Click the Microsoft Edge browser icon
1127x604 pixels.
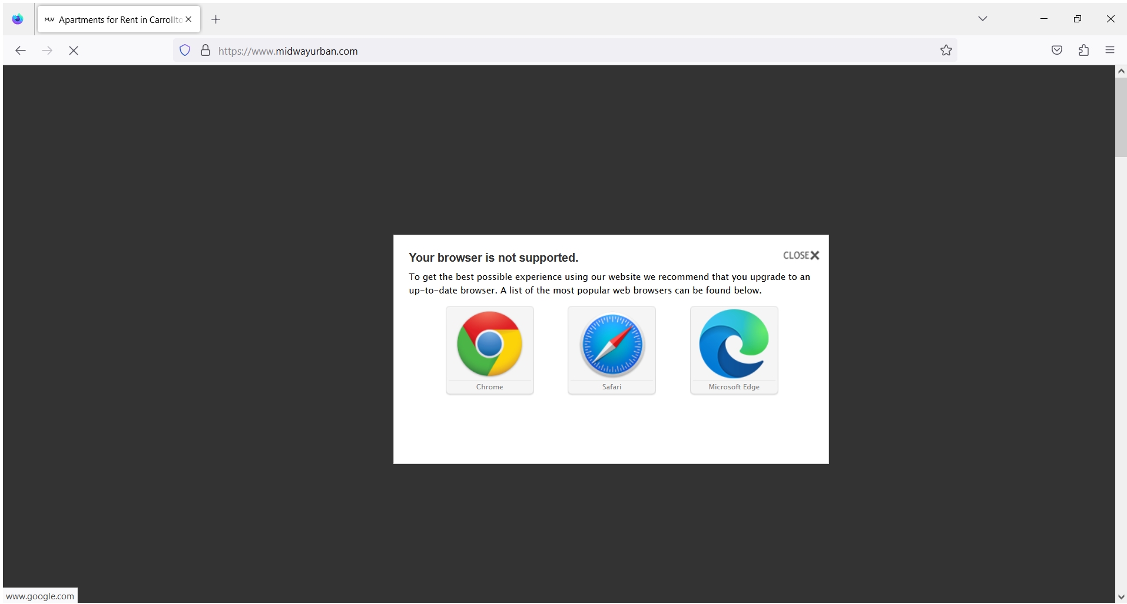point(734,350)
